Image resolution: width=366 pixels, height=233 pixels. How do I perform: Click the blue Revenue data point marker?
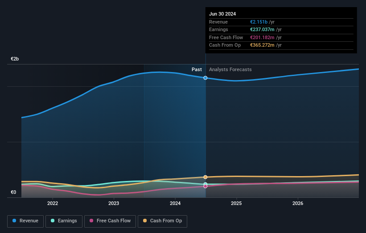206,78
